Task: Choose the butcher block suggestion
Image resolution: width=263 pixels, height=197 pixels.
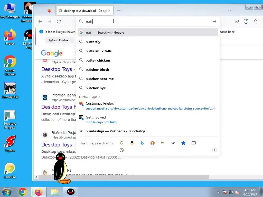Action: tap(148, 69)
